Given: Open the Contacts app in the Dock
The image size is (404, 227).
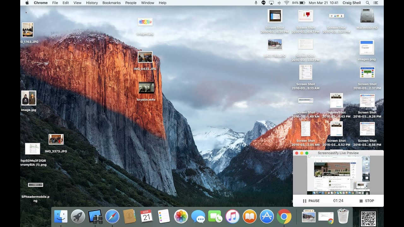Looking at the screenshot, I should [x=129, y=217].
